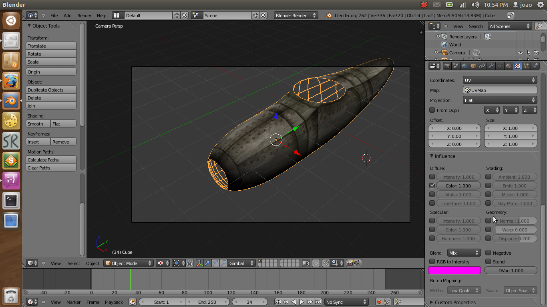Open the Object menu in viewport header
547x307 pixels.
tap(93, 263)
